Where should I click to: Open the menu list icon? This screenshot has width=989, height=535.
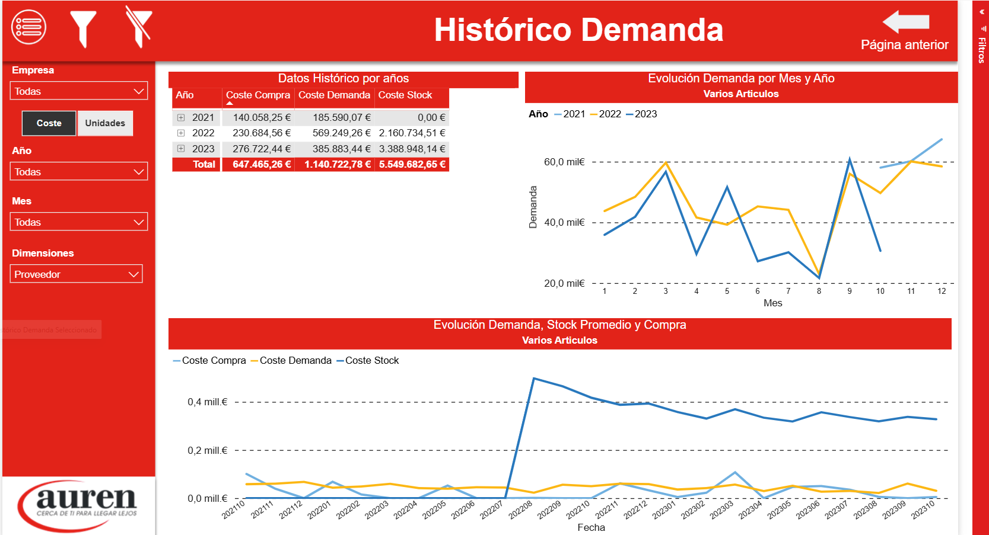click(28, 27)
